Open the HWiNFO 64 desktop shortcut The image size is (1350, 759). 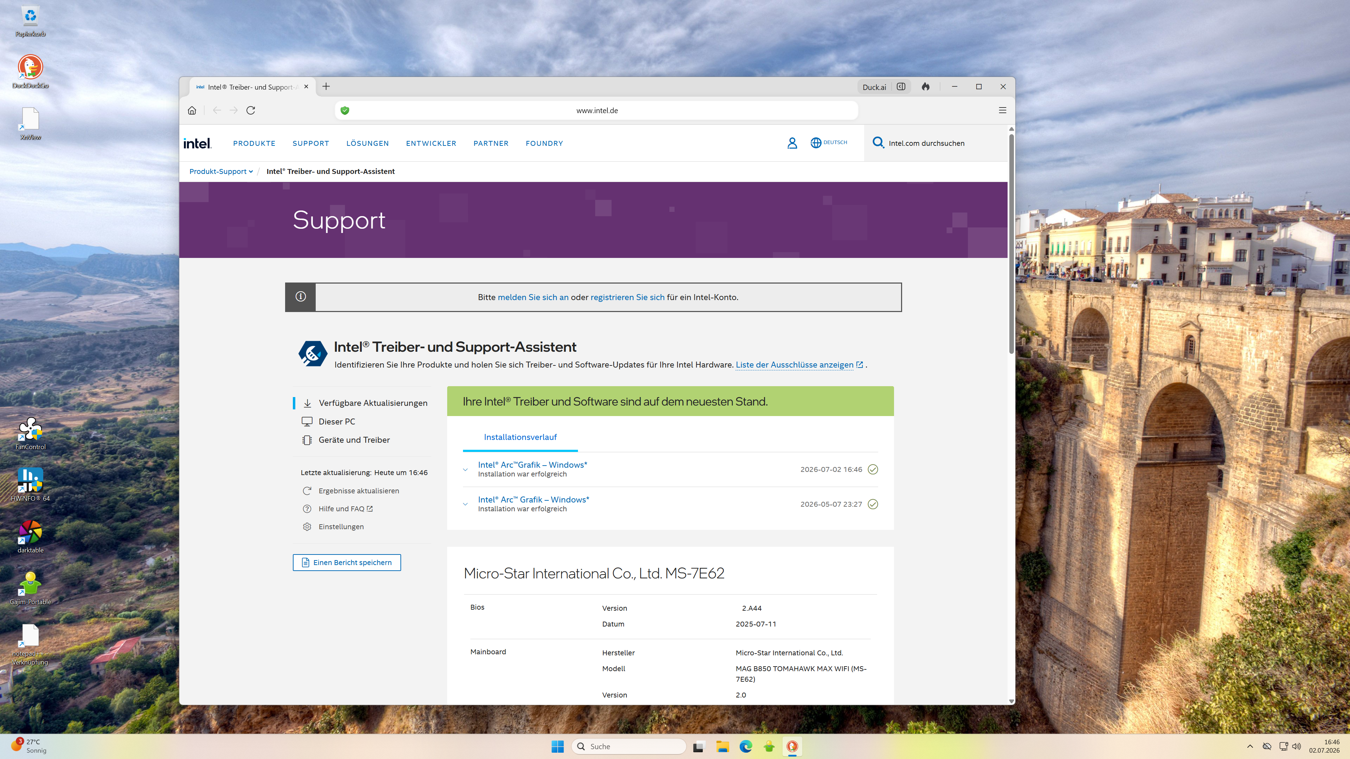coord(30,485)
